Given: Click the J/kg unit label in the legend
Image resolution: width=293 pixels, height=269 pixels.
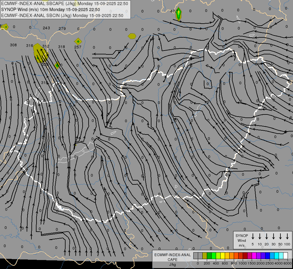Looking at the screenshot, I should click(x=172, y=265).
